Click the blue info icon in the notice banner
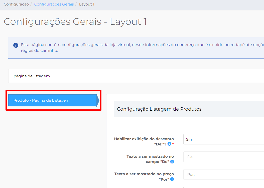The width and height of the screenshot is (264, 188). (16, 45)
